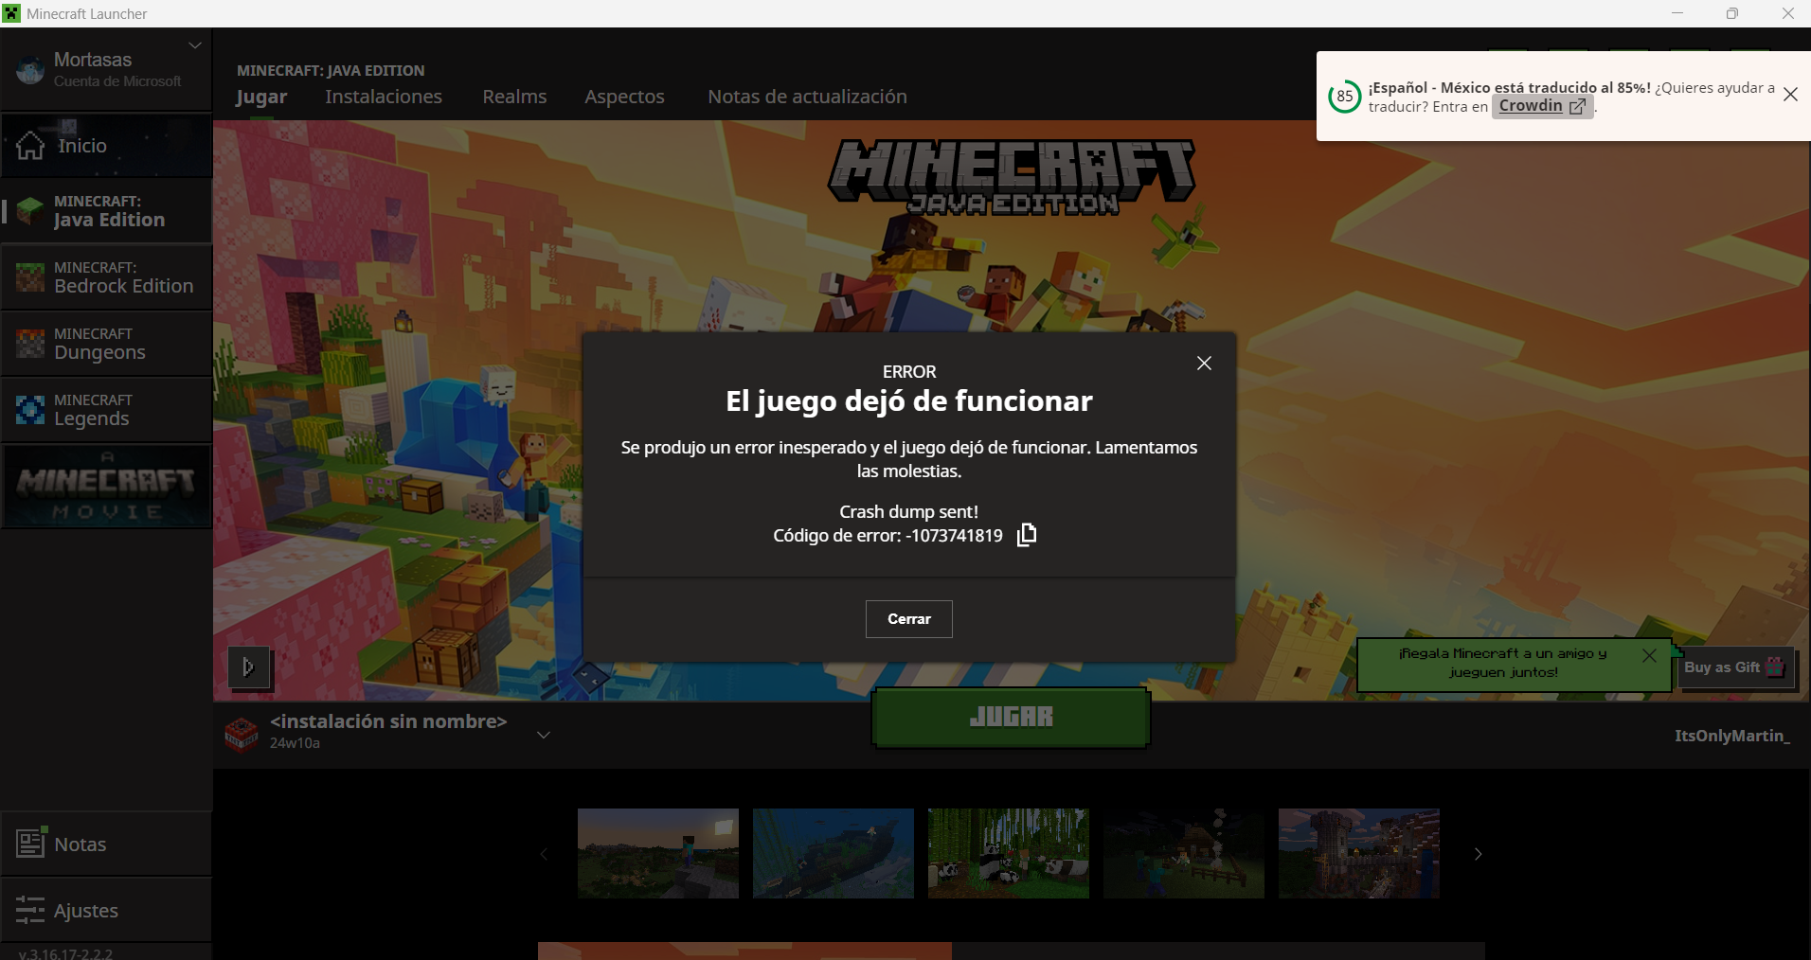Click the ItsOnlyMartin_ username

(1732, 736)
